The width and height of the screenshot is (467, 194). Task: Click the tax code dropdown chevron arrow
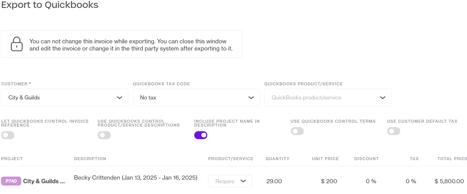(251, 98)
